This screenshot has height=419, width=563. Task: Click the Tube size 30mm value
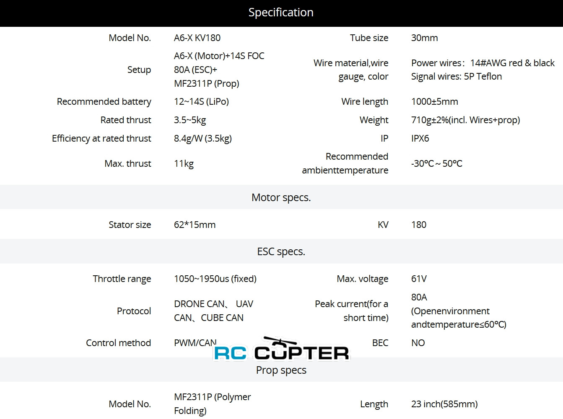(424, 38)
